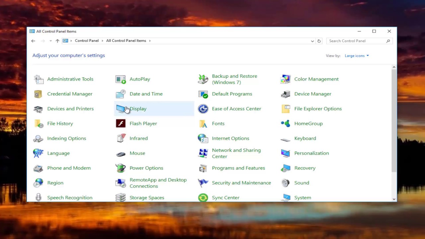
Task: Expand the address bar history dropdown
Action: pos(312,41)
